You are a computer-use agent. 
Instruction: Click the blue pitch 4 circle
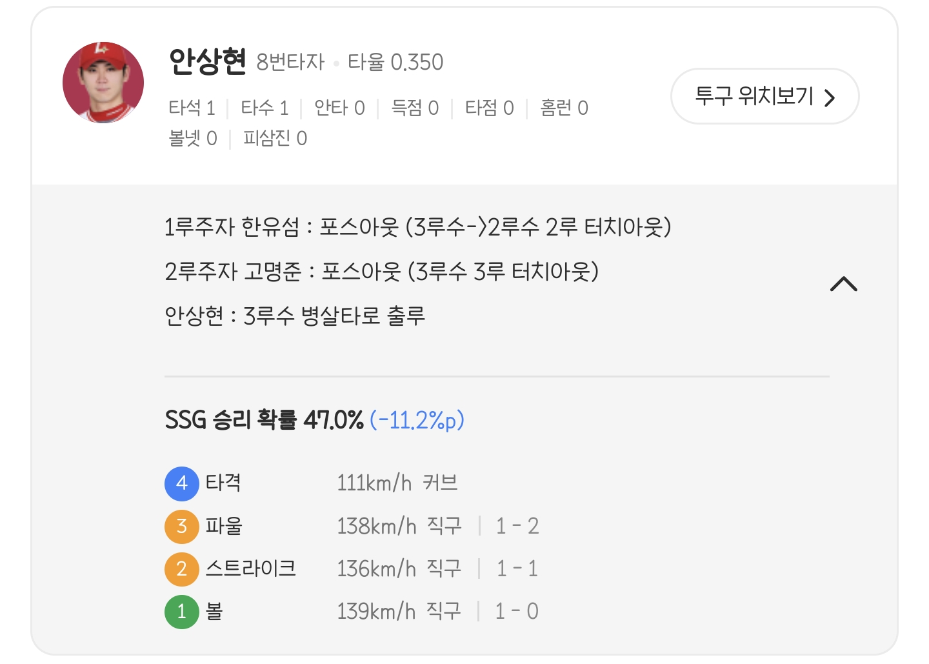181,483
